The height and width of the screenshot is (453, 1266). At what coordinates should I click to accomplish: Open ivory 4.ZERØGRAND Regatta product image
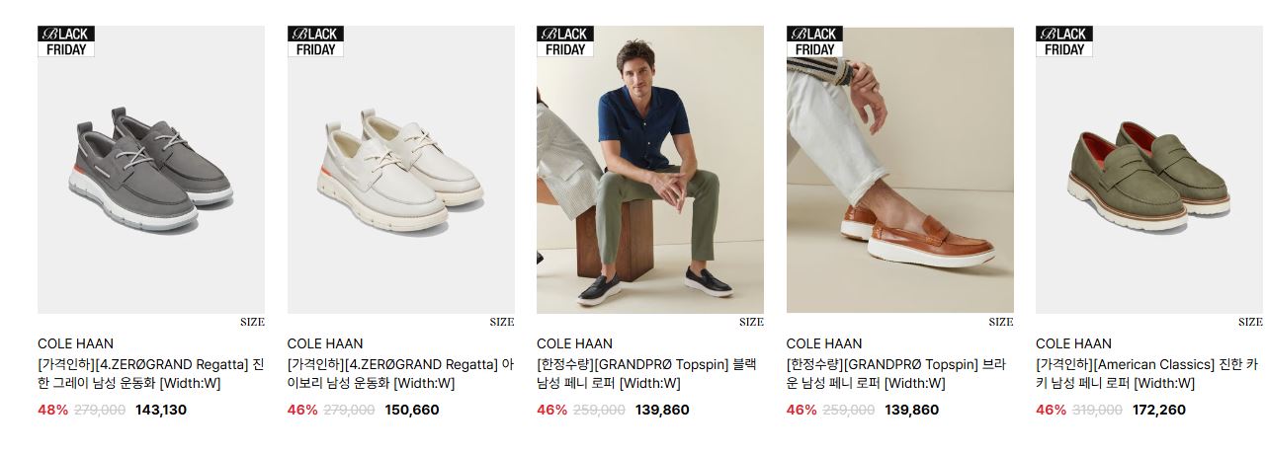(x=401, y=170)
